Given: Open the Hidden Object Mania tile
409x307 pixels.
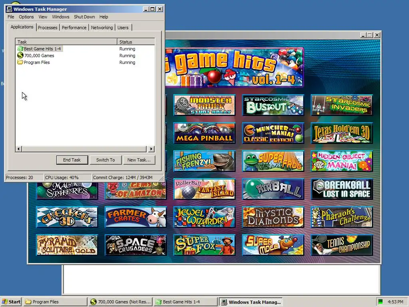Looking at the screenshot, I should [342, 161].
